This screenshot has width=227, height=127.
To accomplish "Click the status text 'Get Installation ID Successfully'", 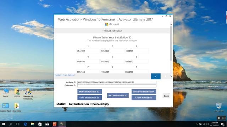I will 89,104.
